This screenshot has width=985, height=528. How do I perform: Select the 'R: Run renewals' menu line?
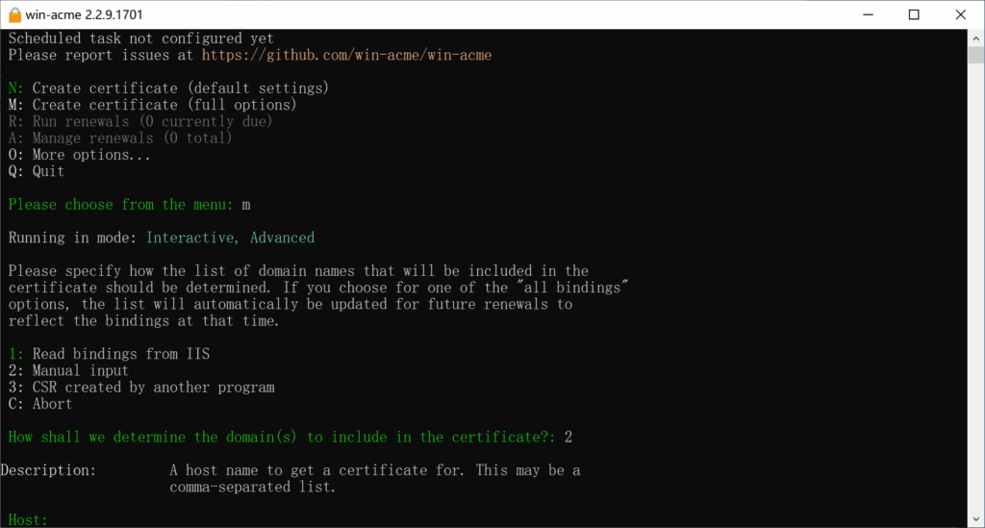coord(140,122)
